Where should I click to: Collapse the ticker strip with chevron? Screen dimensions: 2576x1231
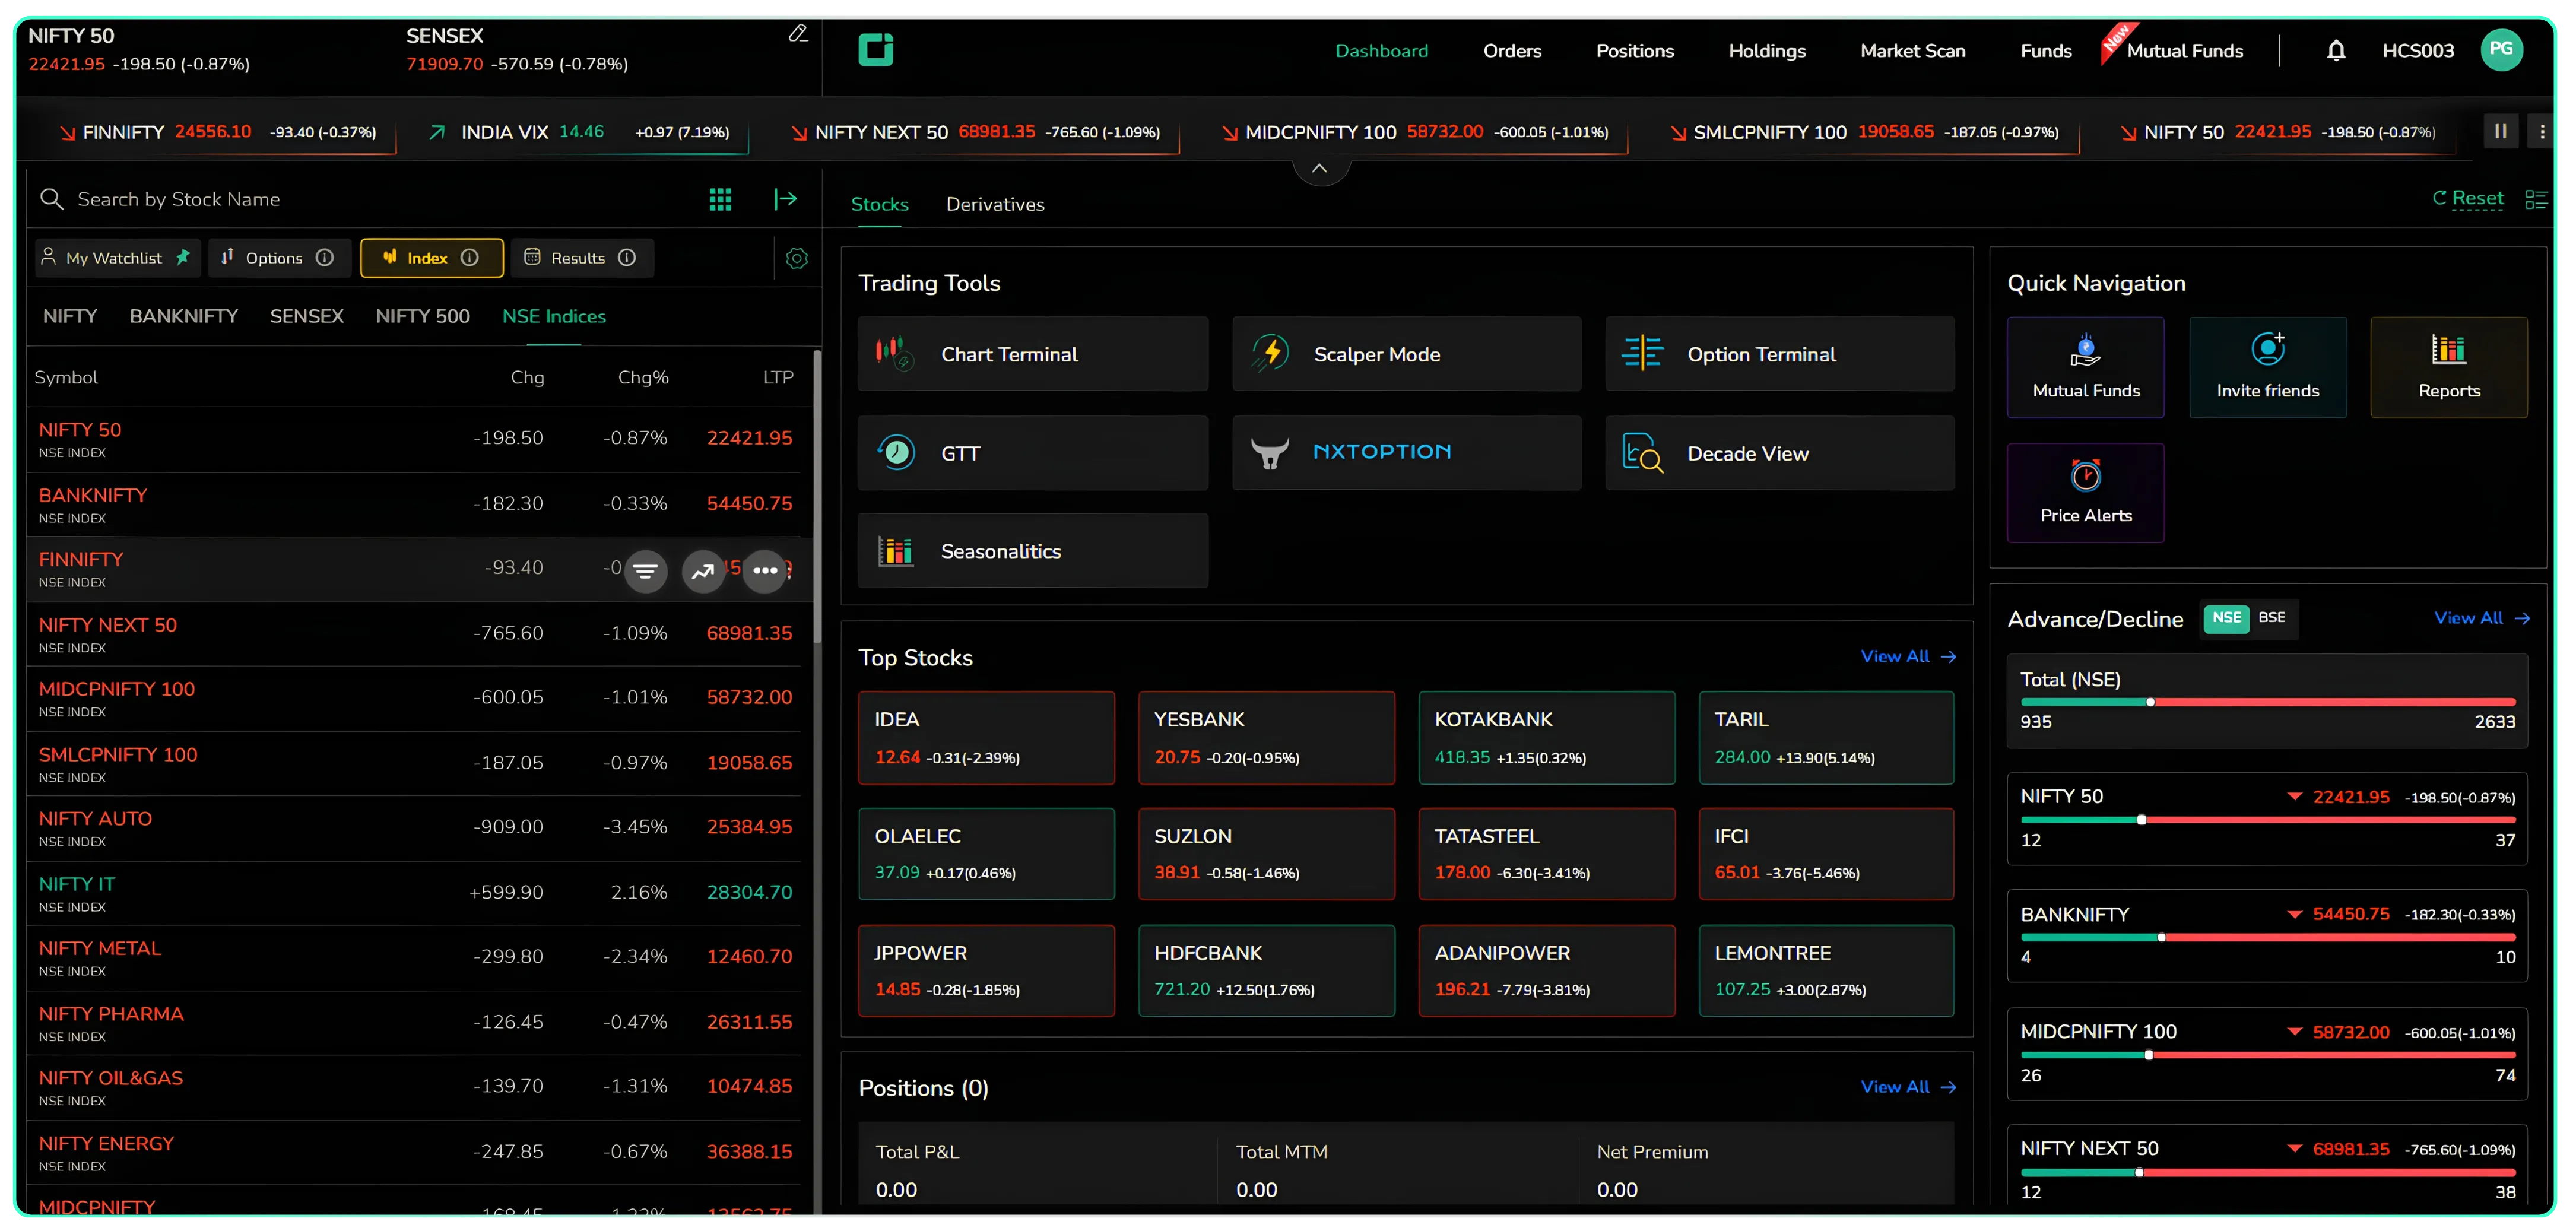[1320, 168]
